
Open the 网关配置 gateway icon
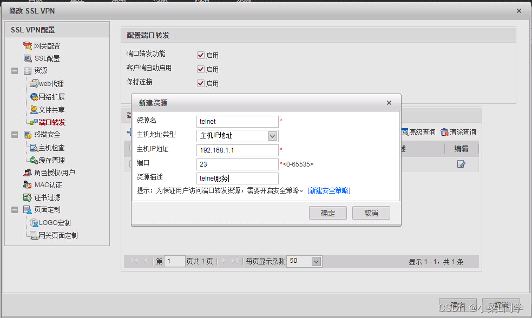tap(28, 46)
